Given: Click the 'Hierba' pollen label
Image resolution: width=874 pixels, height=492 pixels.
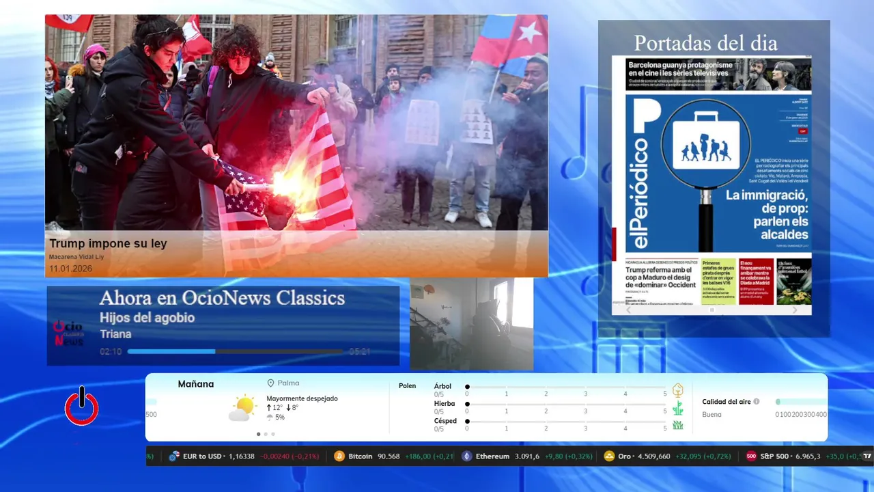Looking at the screenshot, I should point(445,404).
